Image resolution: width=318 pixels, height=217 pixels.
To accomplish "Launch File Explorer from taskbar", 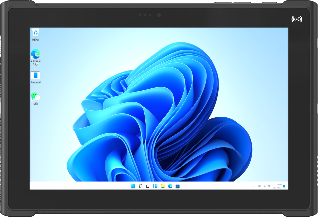I will [163, 186].
